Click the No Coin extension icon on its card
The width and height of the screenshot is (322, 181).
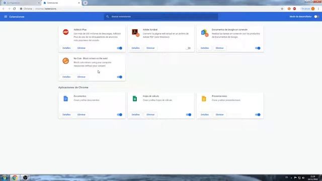pyautogui.click(x=66, y=61)
